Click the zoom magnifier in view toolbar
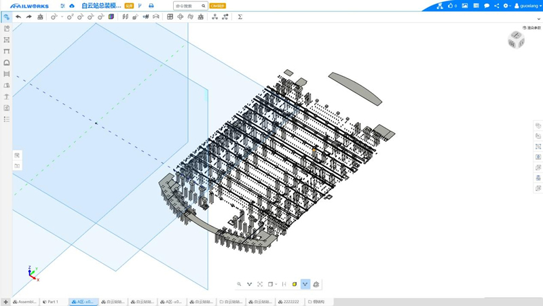 tap(239, 284)
